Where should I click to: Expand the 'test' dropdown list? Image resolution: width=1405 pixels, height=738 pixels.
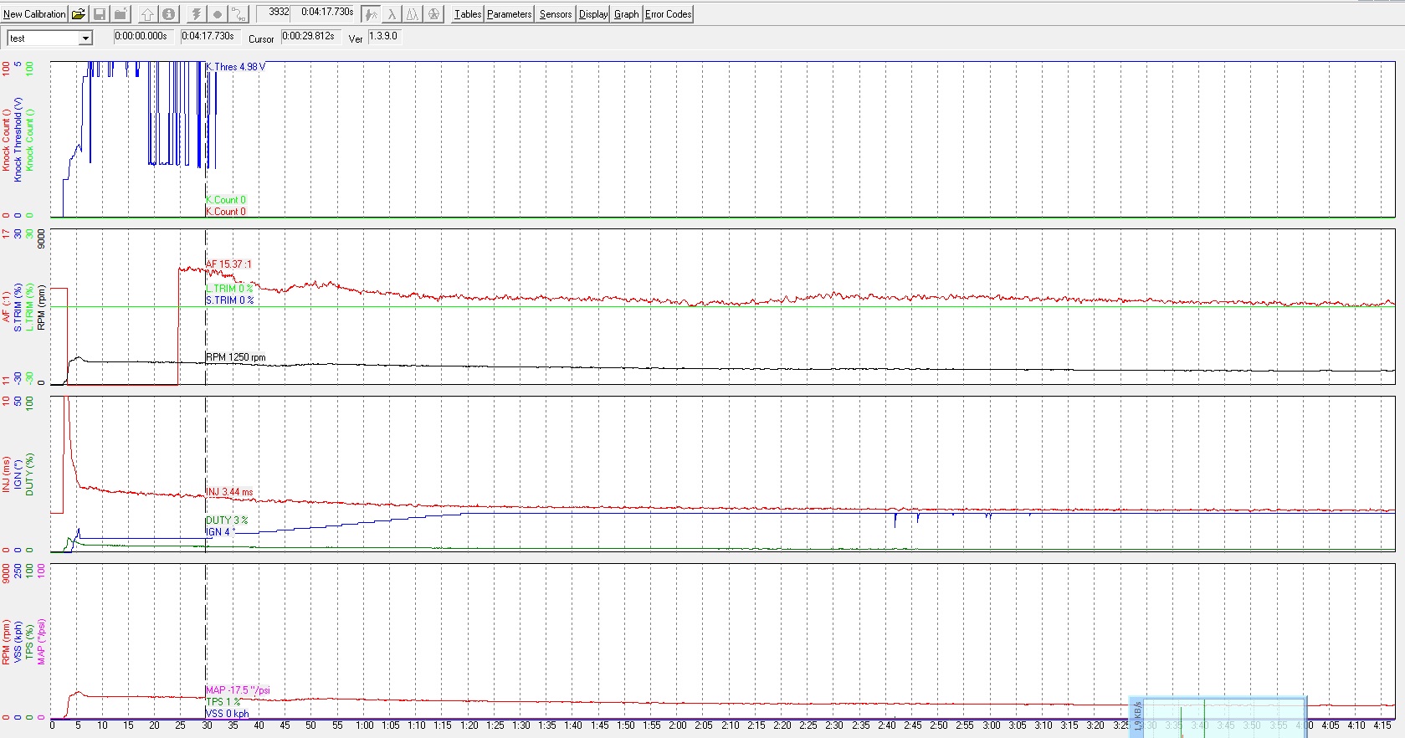85,38
